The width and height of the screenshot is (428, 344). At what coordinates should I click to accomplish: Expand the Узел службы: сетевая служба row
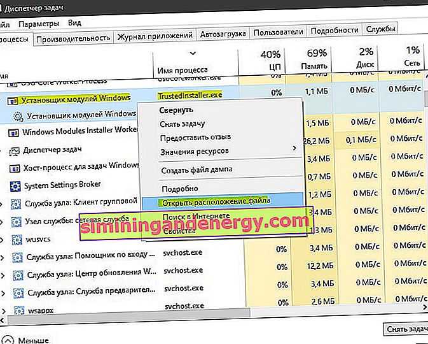click(x=1, y=222)
